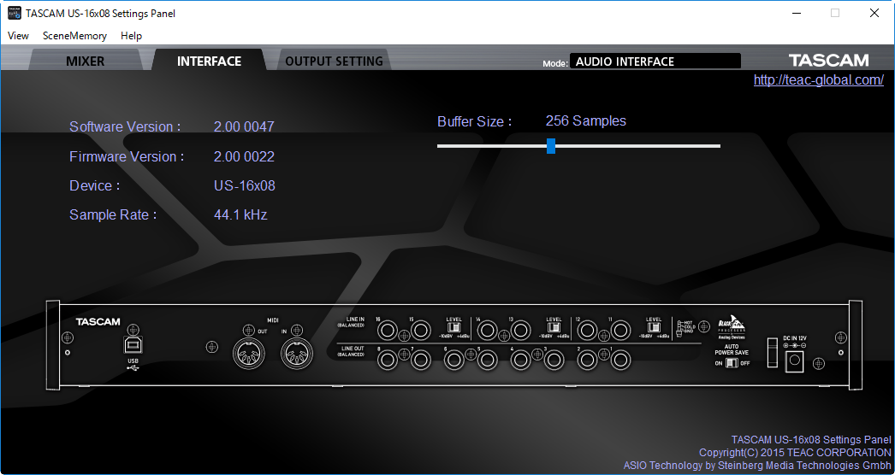
Task: Click the Firmware Version label
Action: [127, 156]
